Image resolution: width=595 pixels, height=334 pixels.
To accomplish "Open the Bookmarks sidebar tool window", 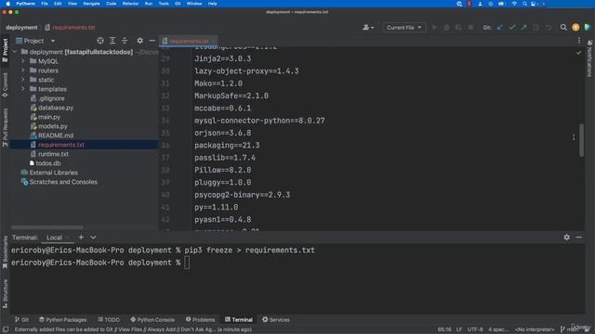I will click(5, 251).
